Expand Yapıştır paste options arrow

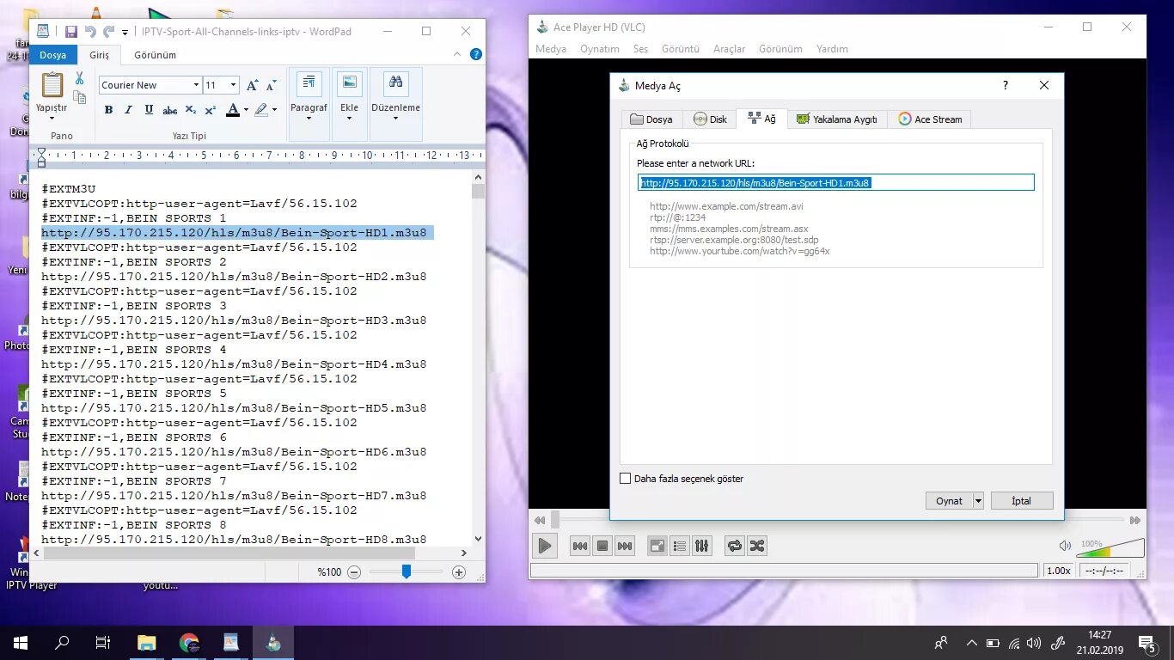(52, 118)
